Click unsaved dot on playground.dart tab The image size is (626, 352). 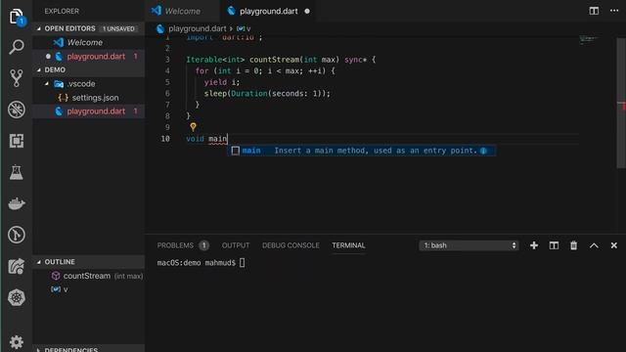(x=307, y=11)
